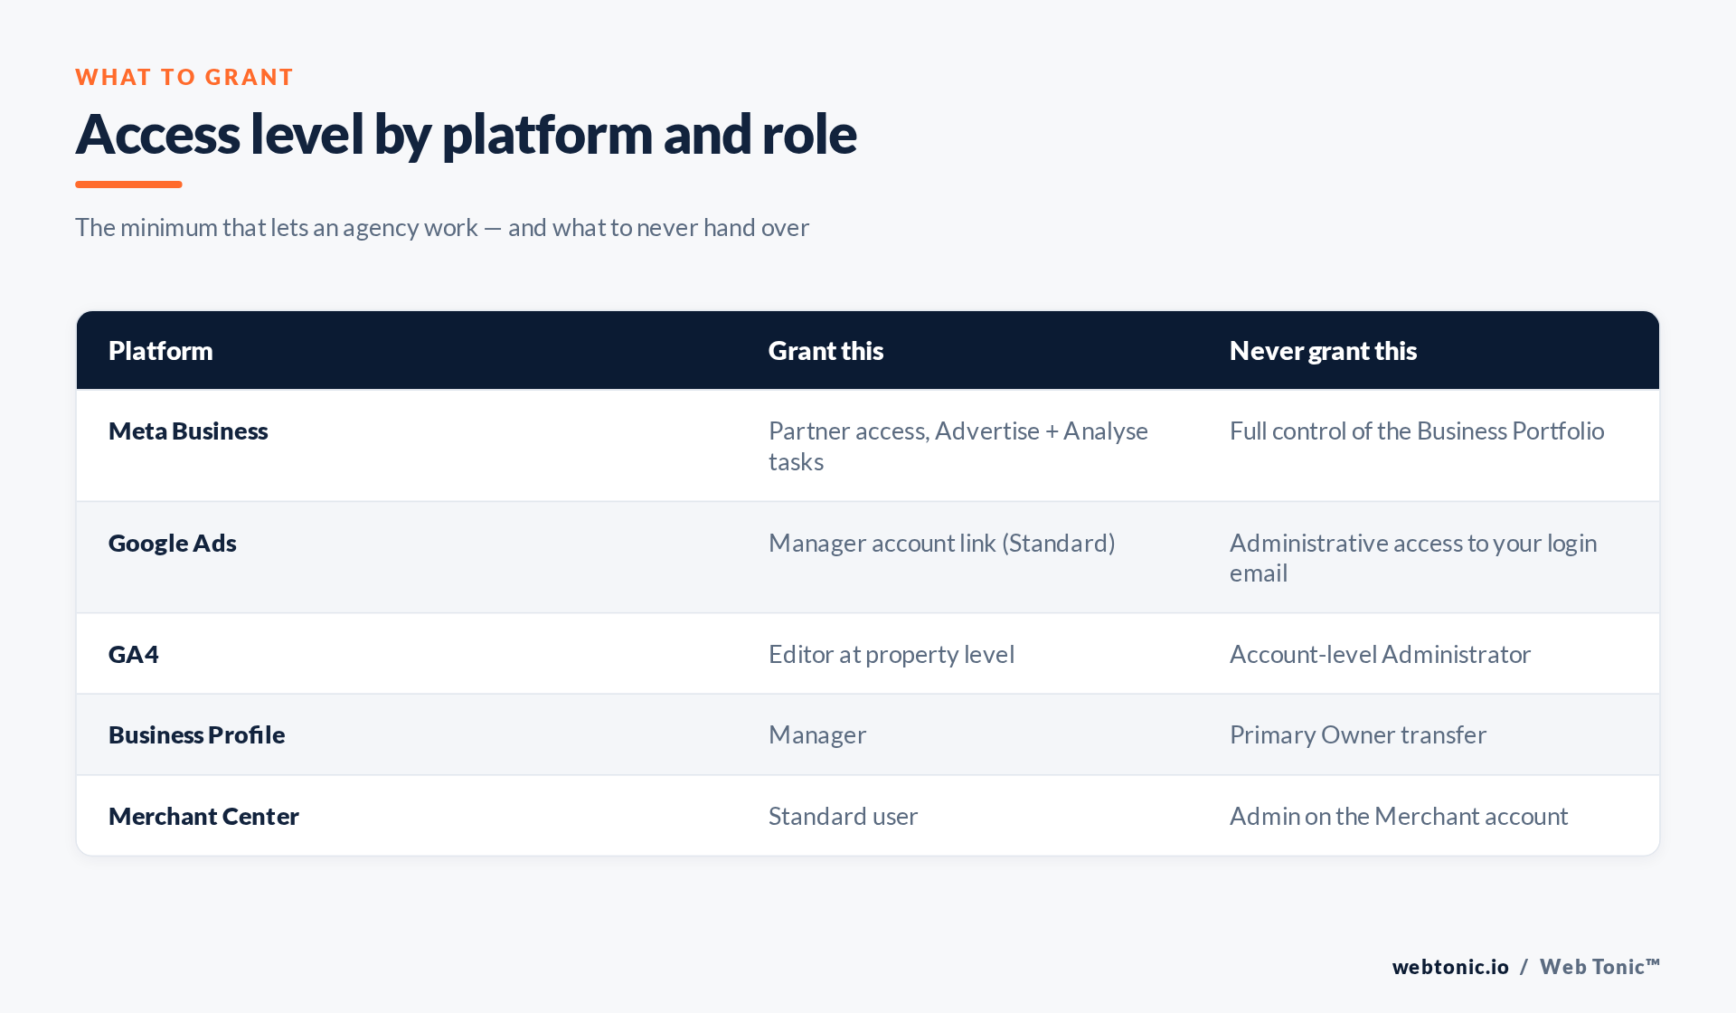This screenshot has height=1013, width=1736.
Task: Click the 'Web Tonic™' brand text
Action: (x=1599, y=967)
